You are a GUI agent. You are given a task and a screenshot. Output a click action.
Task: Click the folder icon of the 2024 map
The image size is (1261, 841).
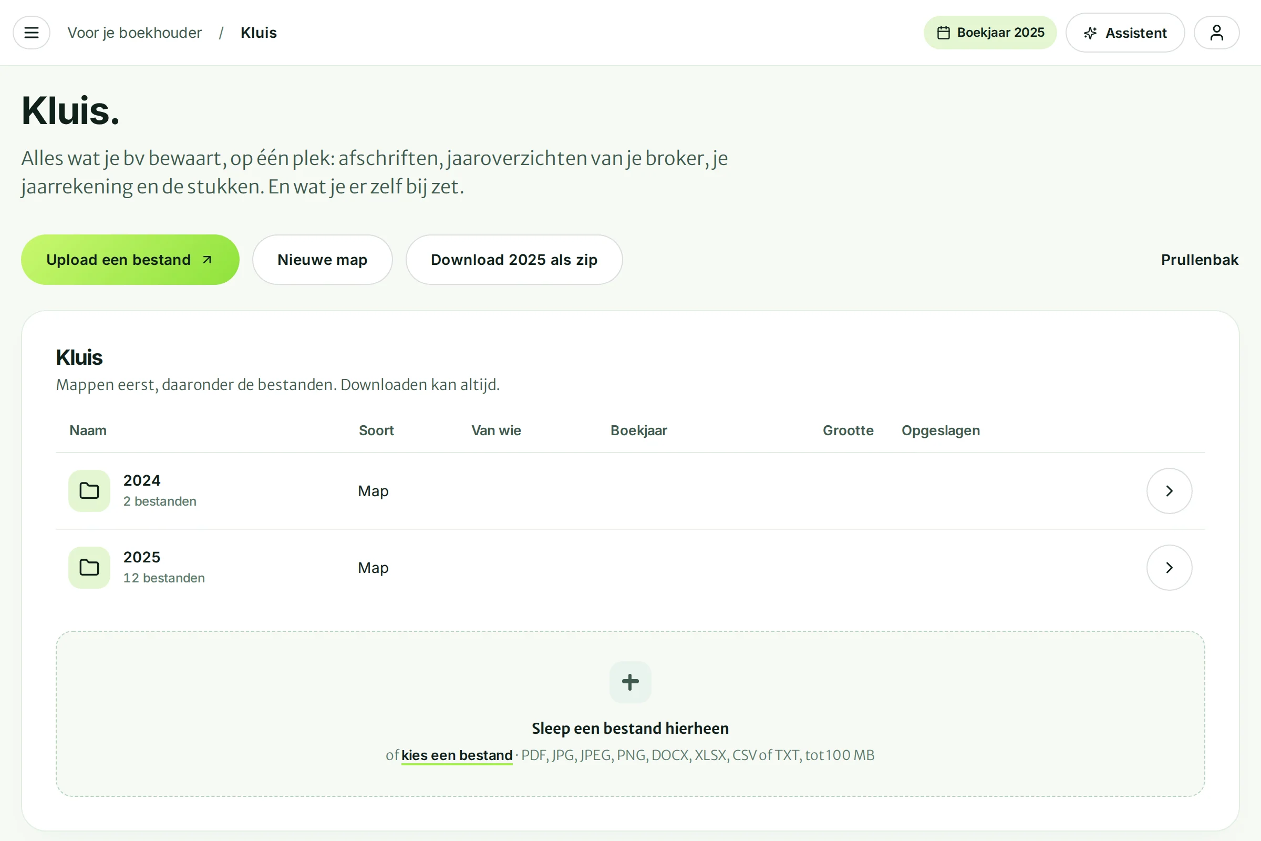(89, 491)
